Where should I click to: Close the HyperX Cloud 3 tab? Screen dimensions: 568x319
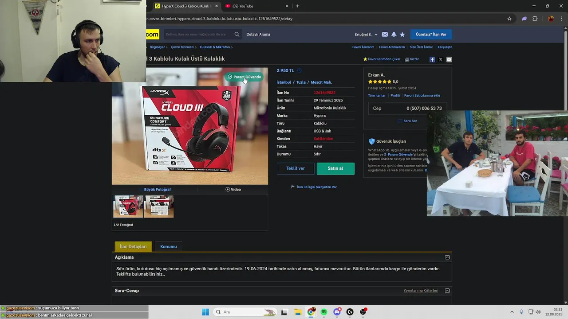click(217, 6)
